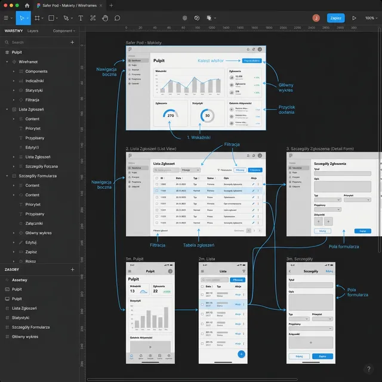Screen dimensions: 382x382
Task: Select the Rectangle shape tool
Action: 51,18
